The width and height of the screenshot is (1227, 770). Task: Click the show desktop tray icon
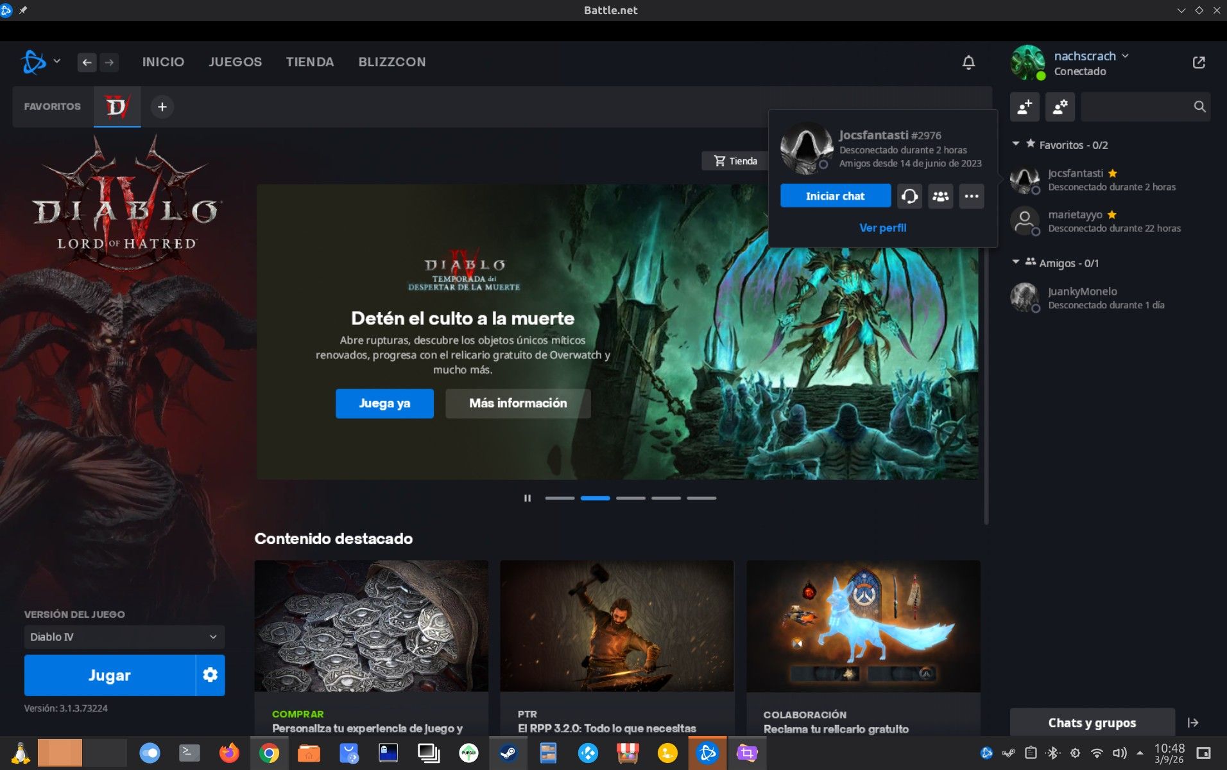1204,753
